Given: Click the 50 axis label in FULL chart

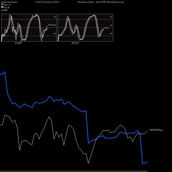Looking at the screenshot, I should (111, 25).
